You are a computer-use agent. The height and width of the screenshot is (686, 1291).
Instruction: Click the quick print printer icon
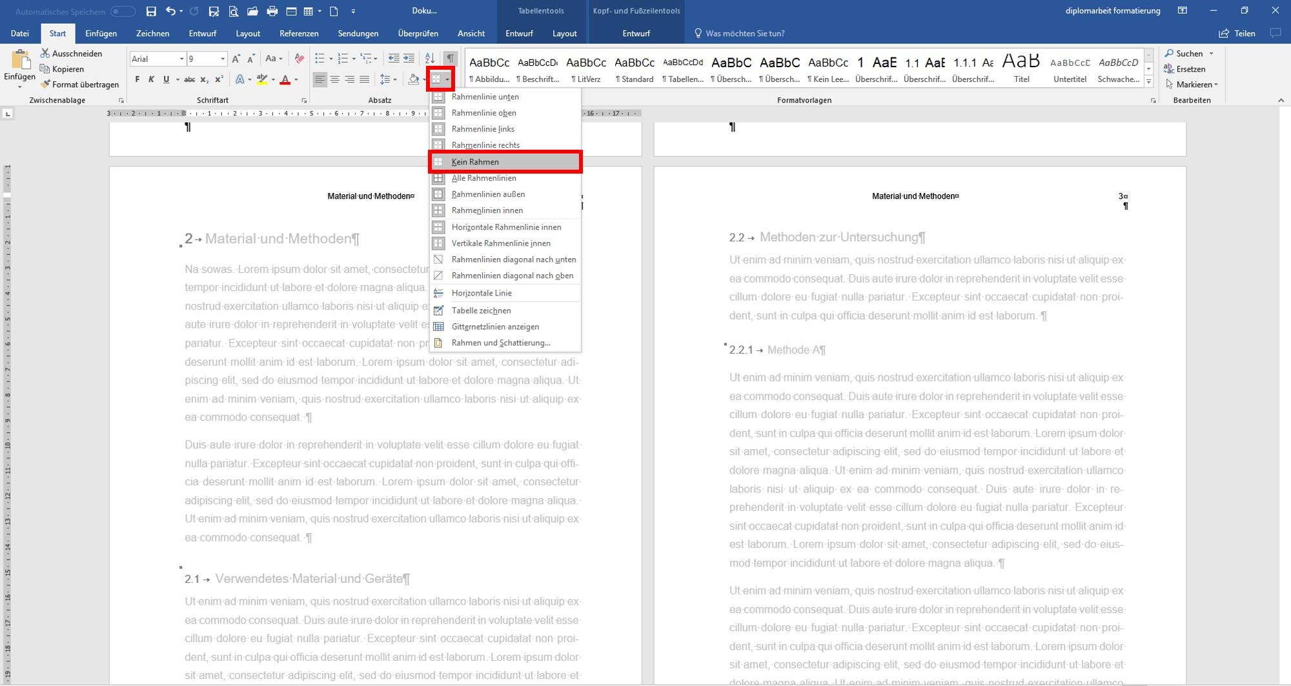pos(272,11)
